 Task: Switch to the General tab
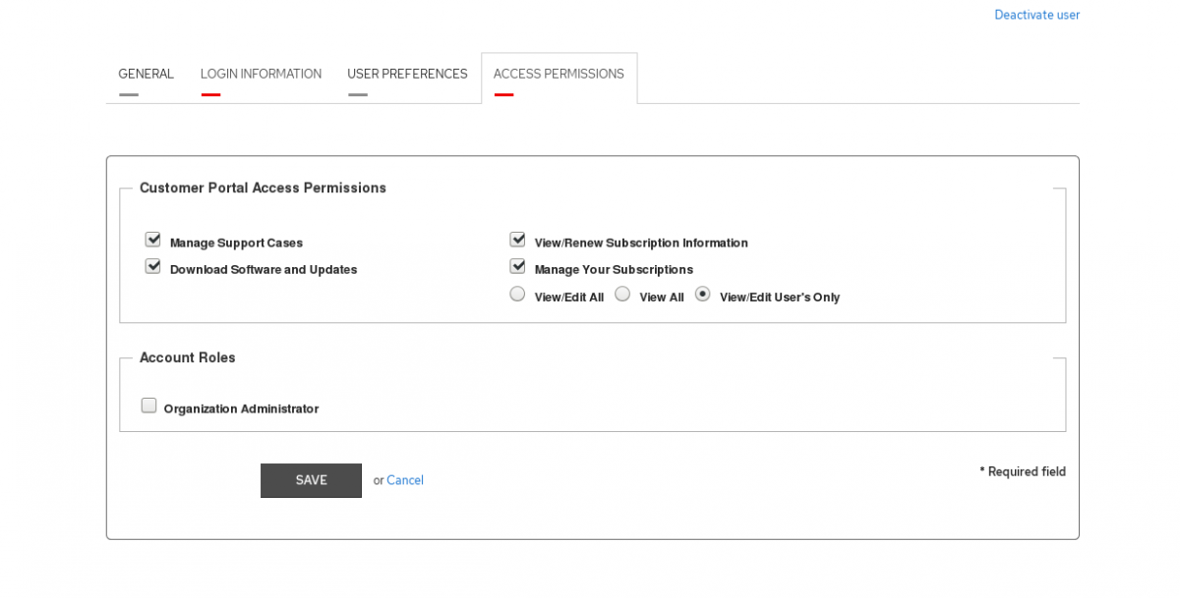(146, 74)
